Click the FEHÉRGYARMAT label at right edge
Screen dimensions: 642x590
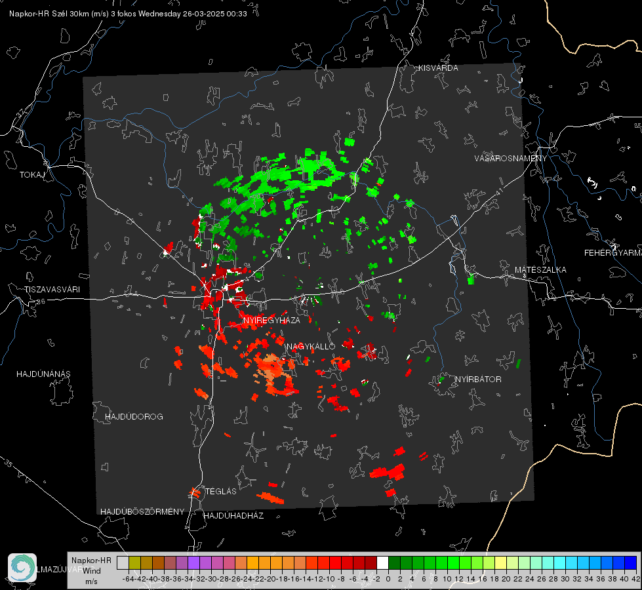[612, 253]
